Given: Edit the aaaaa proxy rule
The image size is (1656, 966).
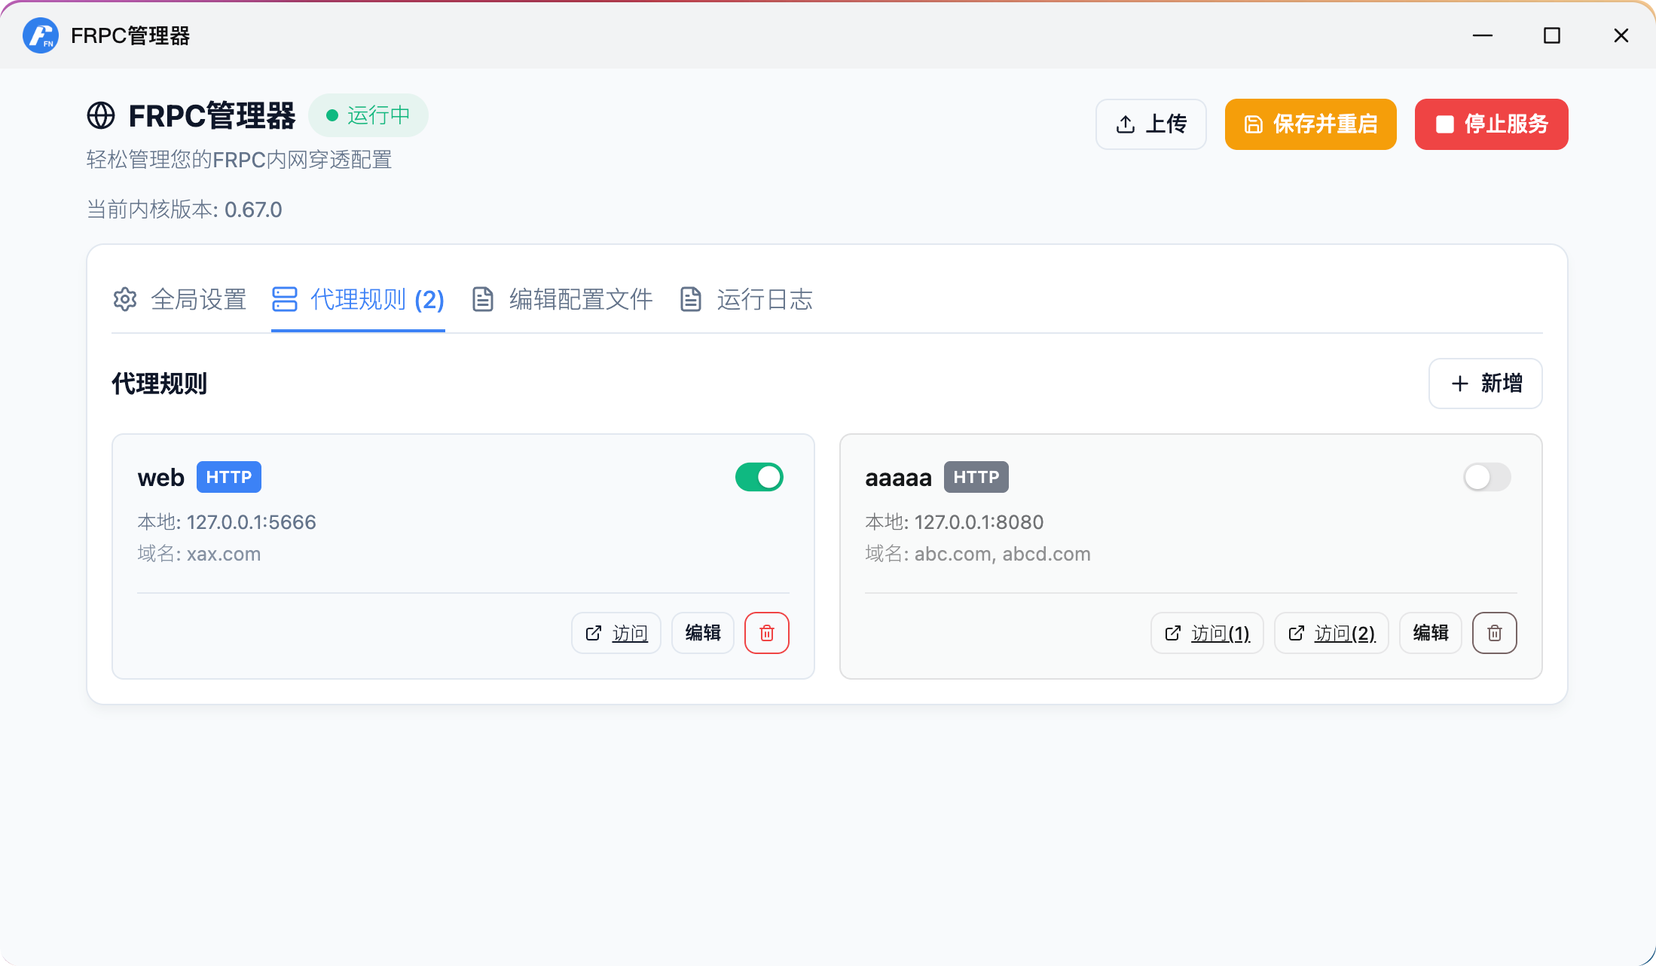Looking at the screenshot, I should tap(1430, 633).
